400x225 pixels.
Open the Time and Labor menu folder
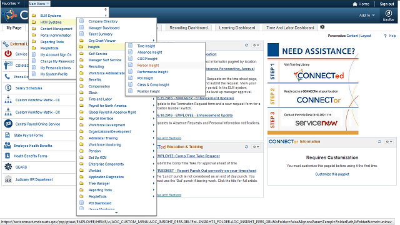pos(100,99)
